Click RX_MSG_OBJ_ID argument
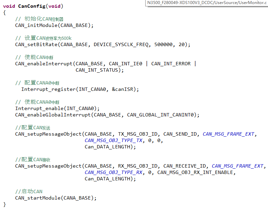268x212 pixels. (x=138, y=166)
